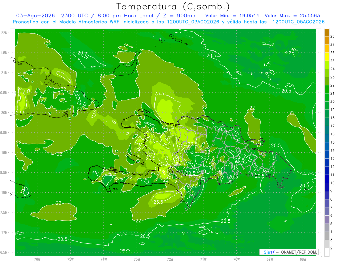Click the "70W" longitude axis label
Viewport: 340px width, 263px height.
click(237, 259)
